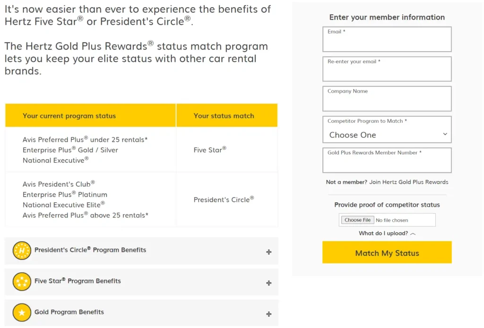The image size is (484, 328).
Task: Open the Competitor Program to Match dropdown
Action: coord(387,134)
